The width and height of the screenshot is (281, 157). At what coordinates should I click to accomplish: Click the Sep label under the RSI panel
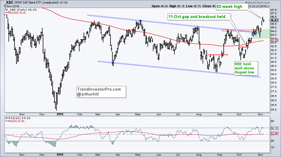tap(220, 155)
